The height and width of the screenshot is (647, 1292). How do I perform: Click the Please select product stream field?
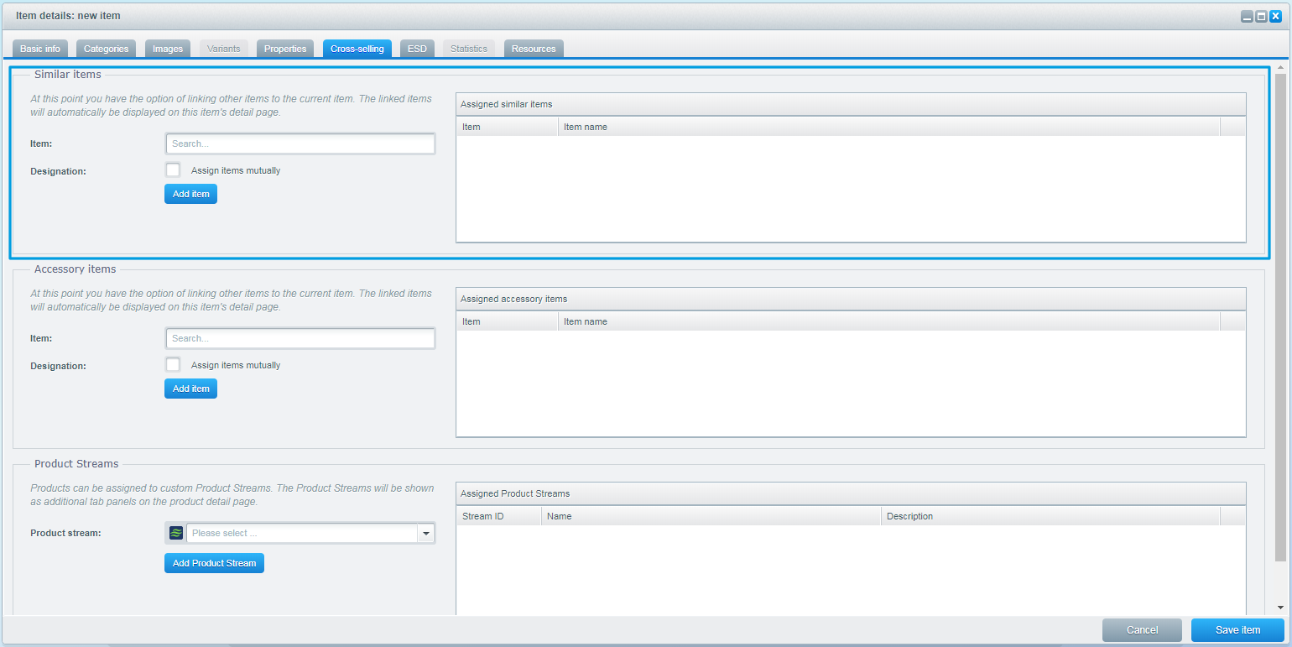pos(302,533)
